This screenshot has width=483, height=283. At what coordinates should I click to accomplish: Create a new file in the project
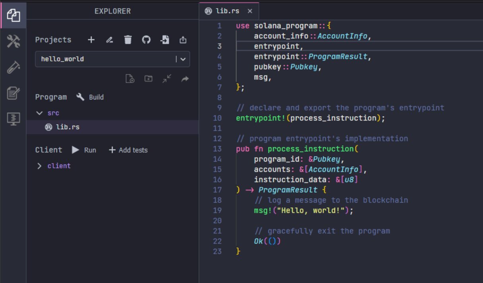click(x=130, y=79)
